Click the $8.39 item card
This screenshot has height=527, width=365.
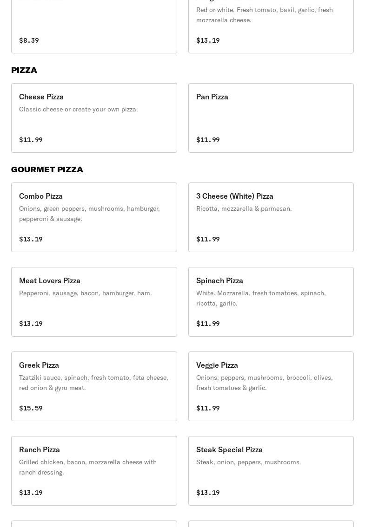[x=94, y=28]
